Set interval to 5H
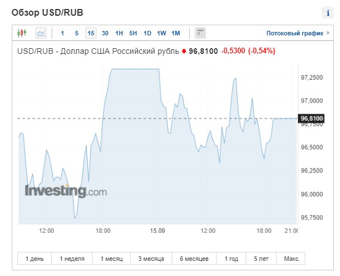 (133, 33)
